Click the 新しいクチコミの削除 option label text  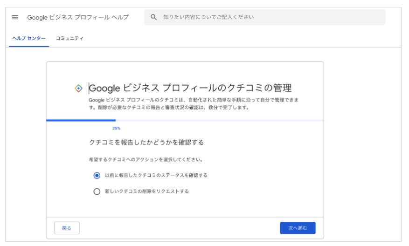point(147,191)
